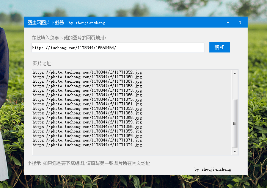Click the 图虫网图片下载器 title bar text
The width and height of the screenshot is (267, 188).
(46, 23)
